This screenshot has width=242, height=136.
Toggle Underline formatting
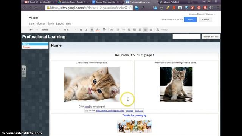click(92, 30)
